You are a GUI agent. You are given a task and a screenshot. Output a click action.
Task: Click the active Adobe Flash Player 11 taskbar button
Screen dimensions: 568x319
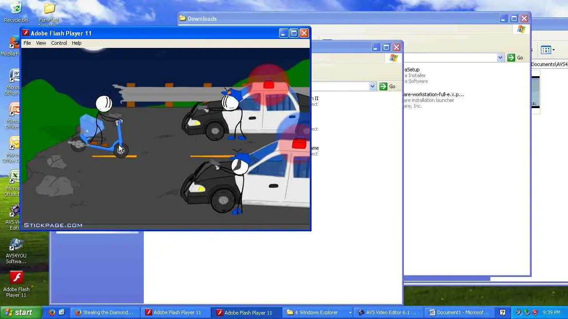(x=247, y=312)
